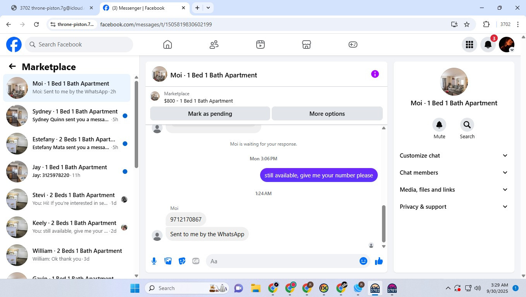Focus the Aa message input box
The image size is (526, 297).
283,261
